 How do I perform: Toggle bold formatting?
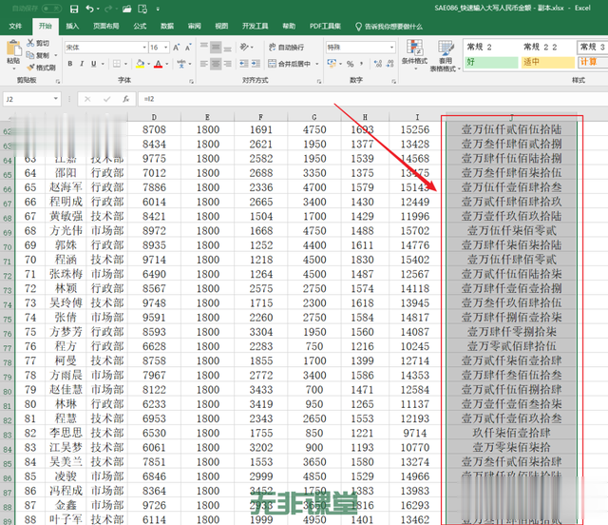(x=70, y=64)
